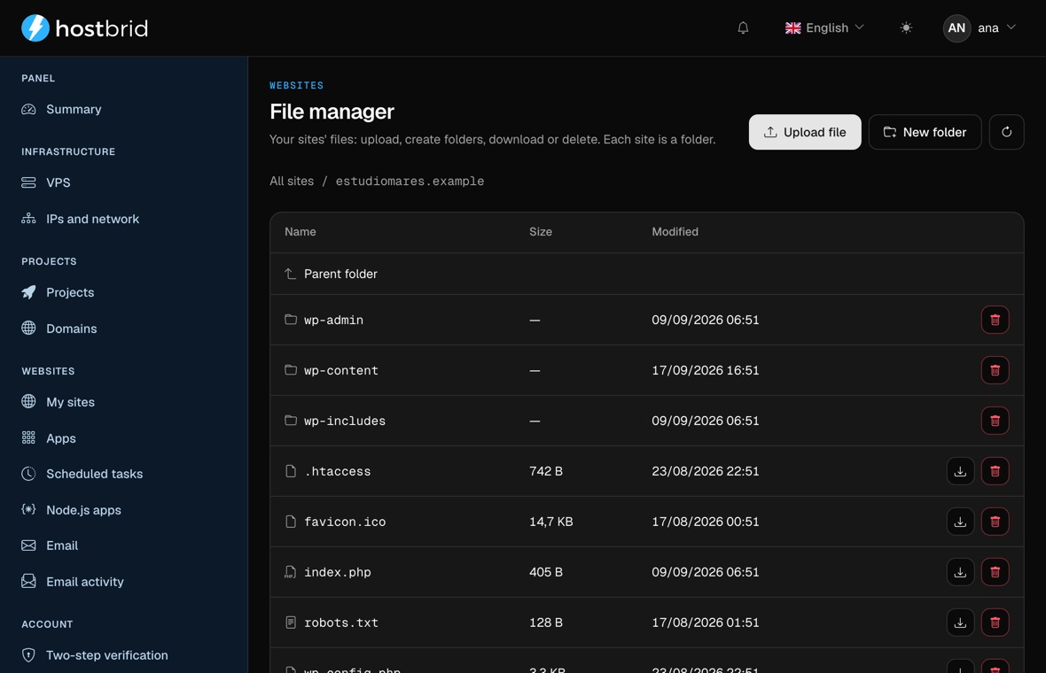1046x673 pixels.
Task: Open the notifications bell
Action: tap(743, 28)
